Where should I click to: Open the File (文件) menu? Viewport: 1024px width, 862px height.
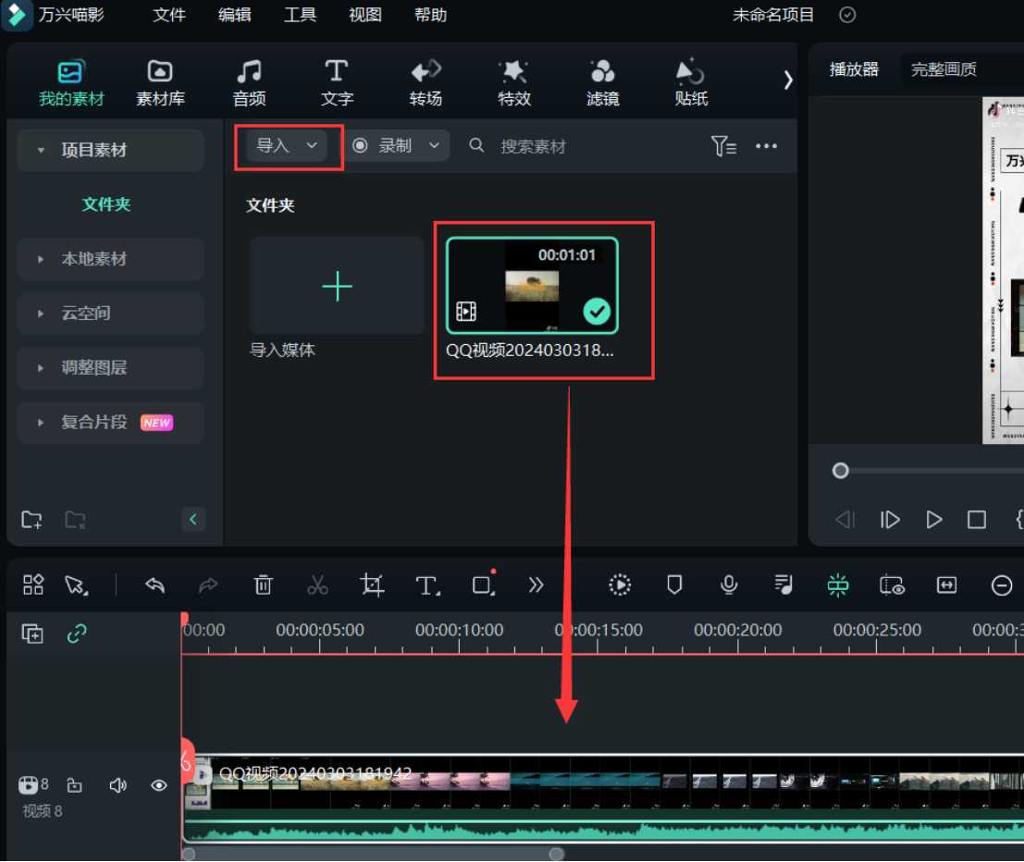pos(169,15)
